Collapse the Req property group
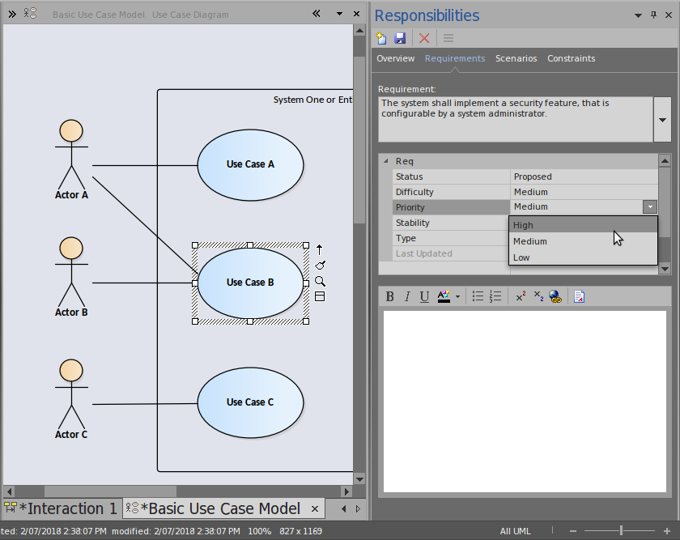The width and height of the screenshot is (680, 540). tap(385, 161)
